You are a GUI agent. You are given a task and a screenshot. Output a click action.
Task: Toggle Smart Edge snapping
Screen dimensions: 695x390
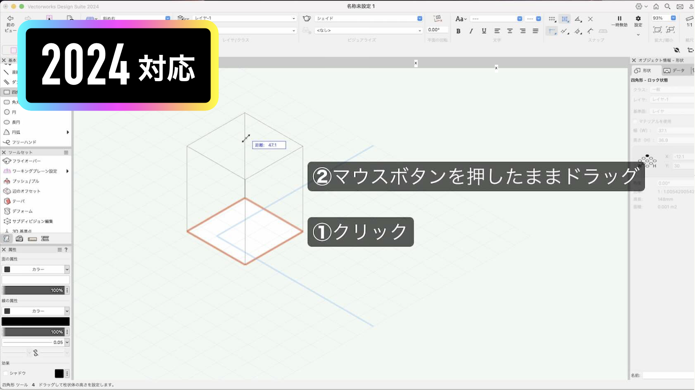578,31
